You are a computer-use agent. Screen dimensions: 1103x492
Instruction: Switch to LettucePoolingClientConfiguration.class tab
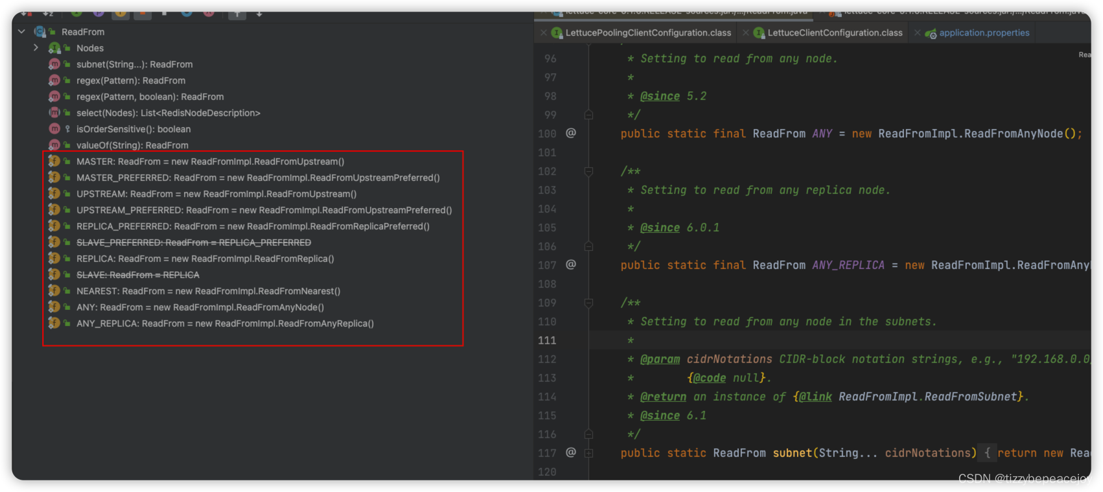point(648,32)
